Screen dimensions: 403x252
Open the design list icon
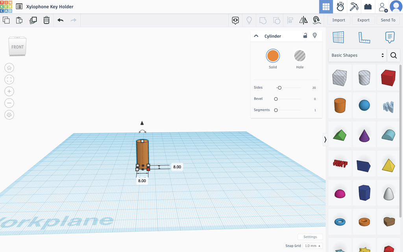tap(19, 6)
